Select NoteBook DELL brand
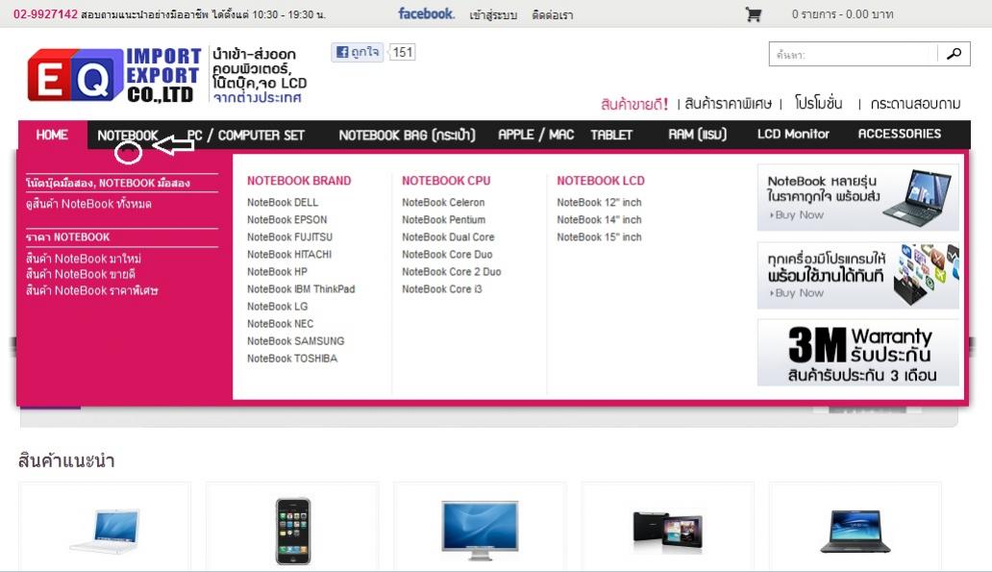This screenshot has width=992, height=572. (283, 203)
